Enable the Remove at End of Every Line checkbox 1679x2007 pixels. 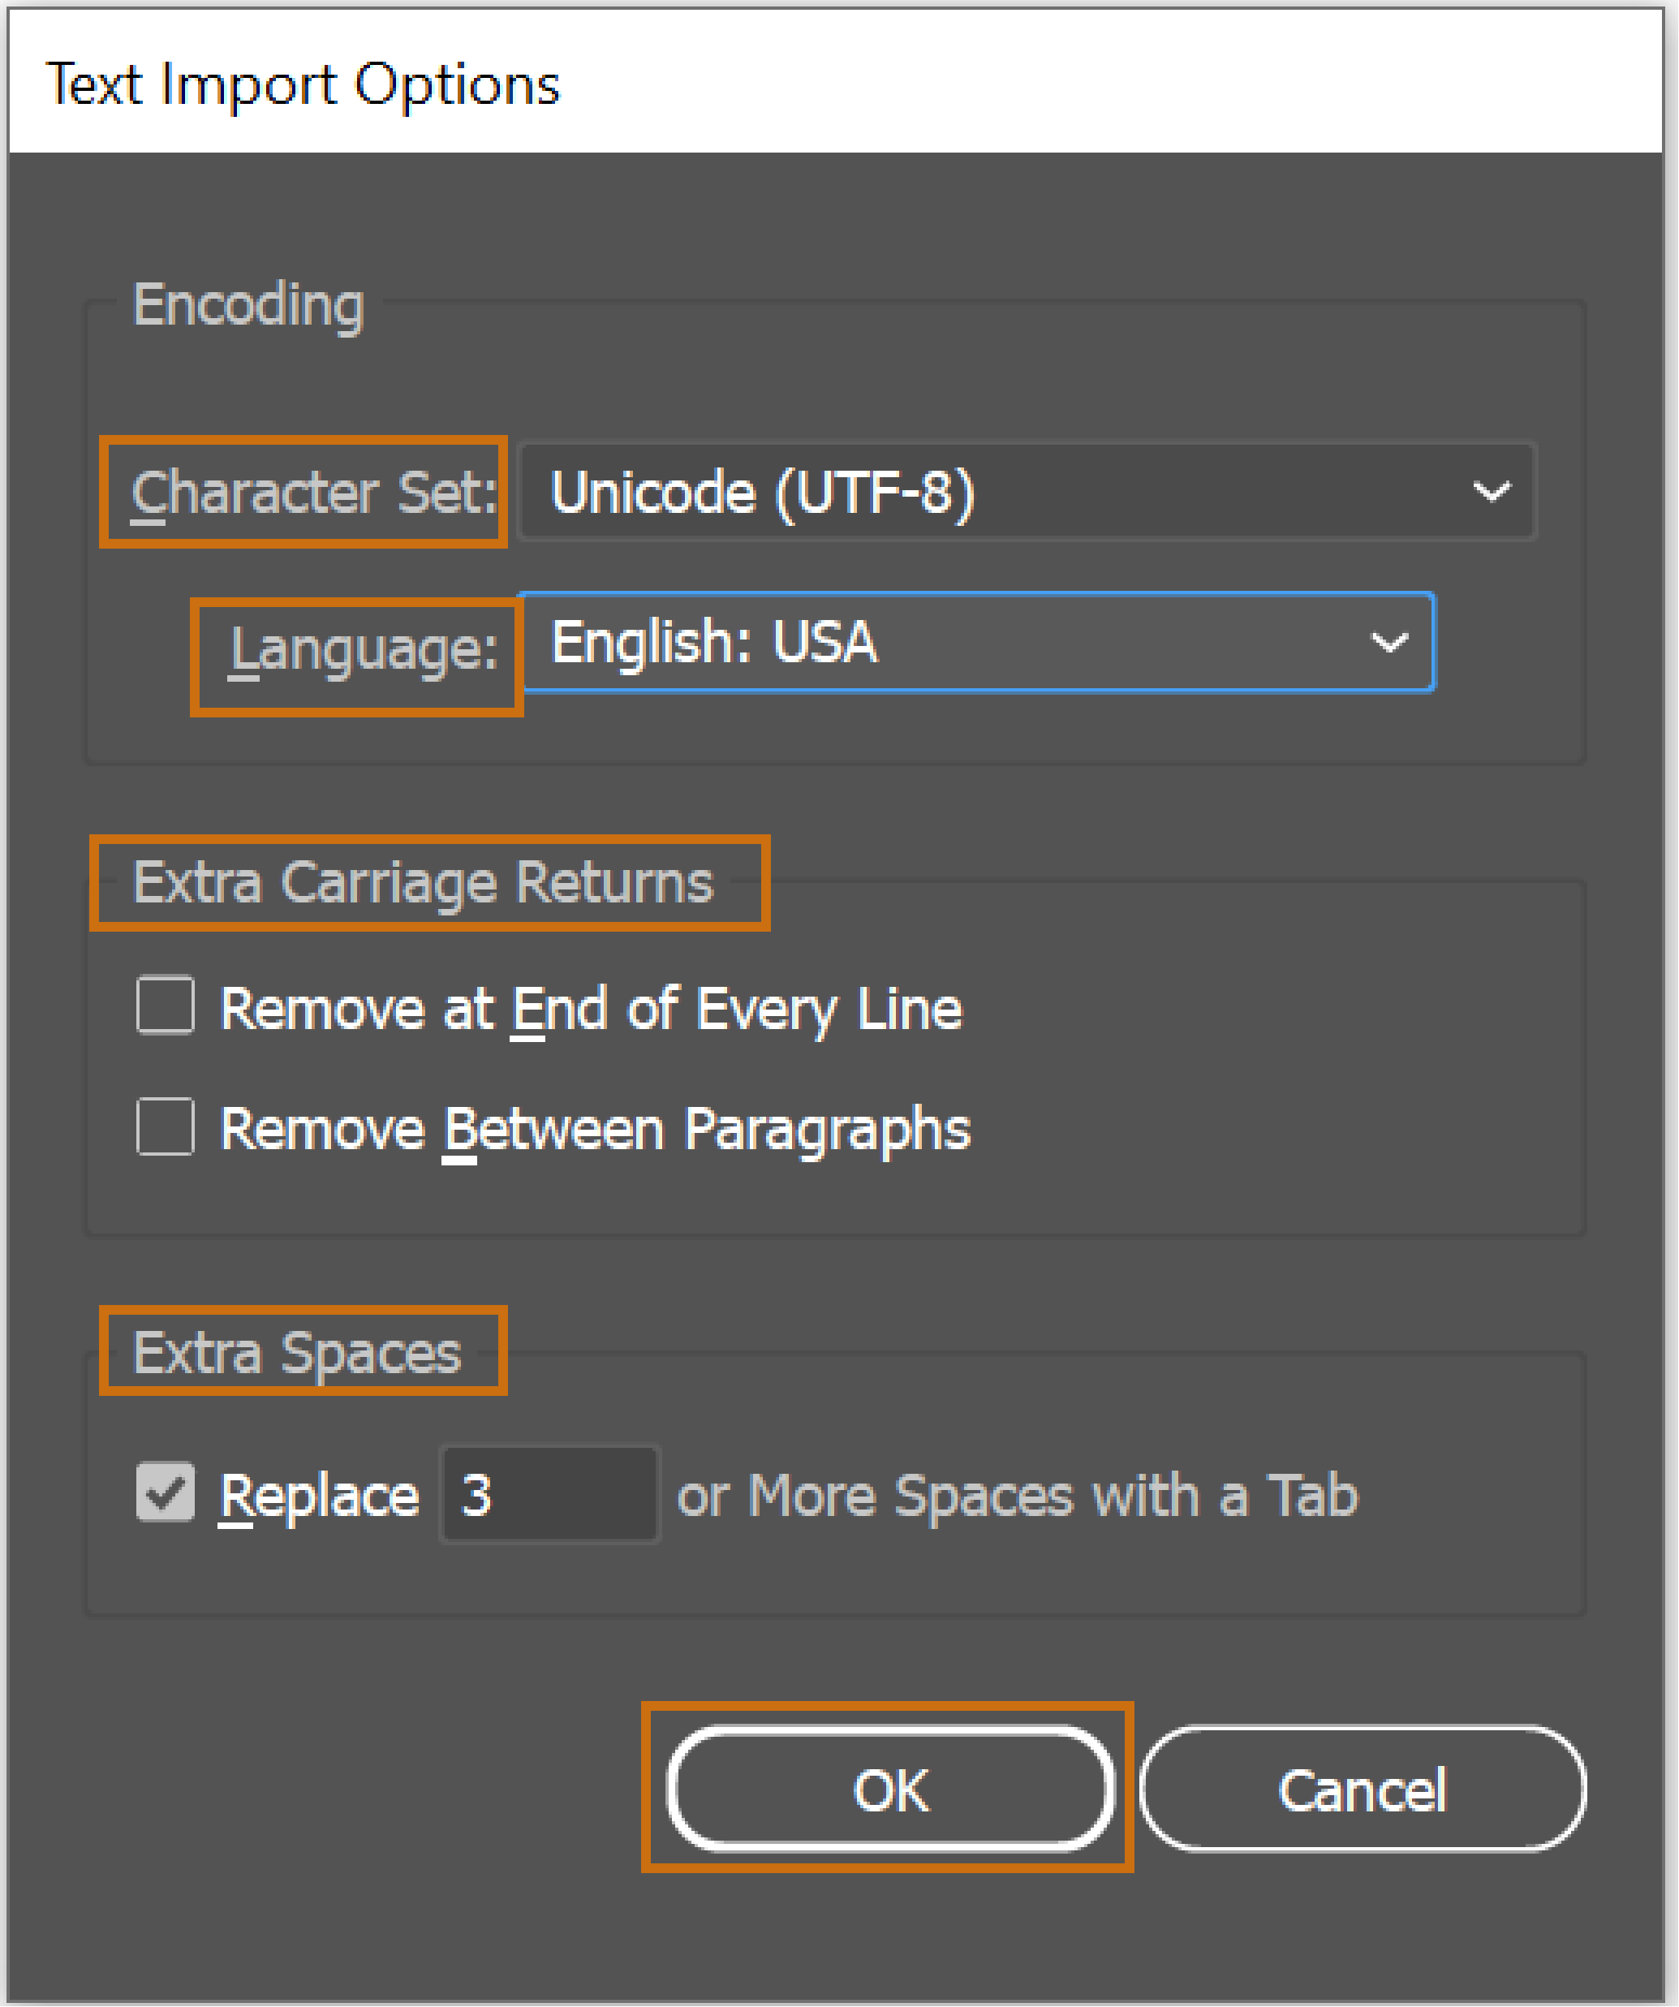point(166,1006)
